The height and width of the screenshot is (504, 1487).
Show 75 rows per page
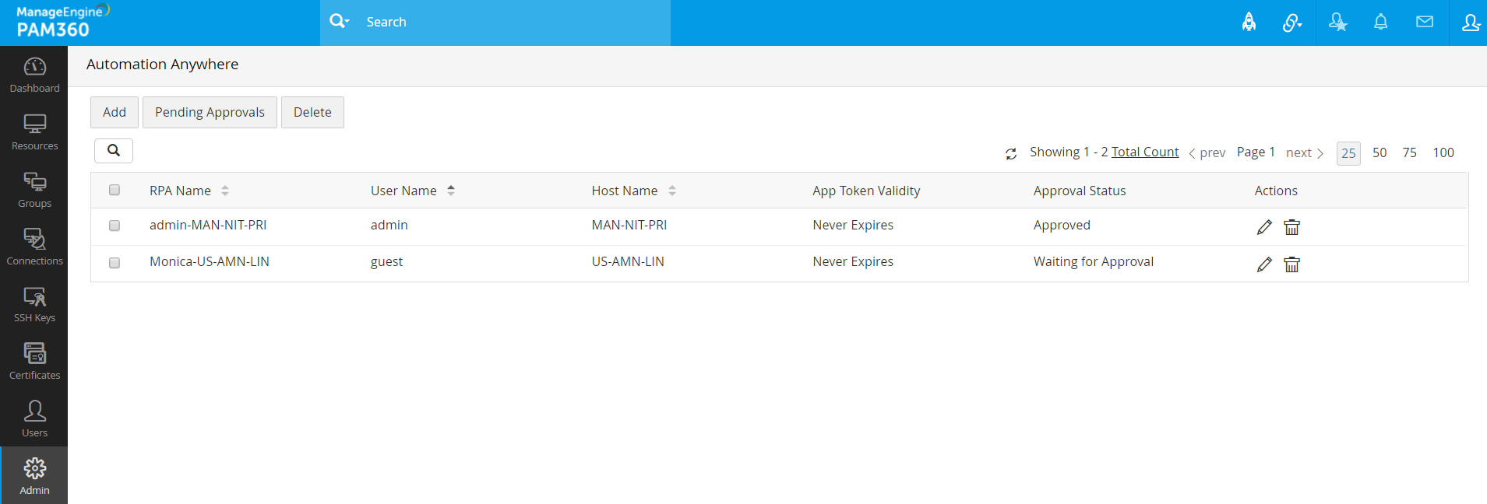click(x=1409, y=152)
